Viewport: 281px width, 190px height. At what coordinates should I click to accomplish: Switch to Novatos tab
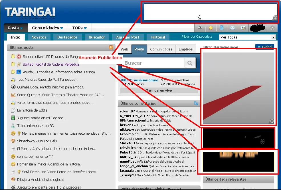pyautogui.click(x=39, y=37)
